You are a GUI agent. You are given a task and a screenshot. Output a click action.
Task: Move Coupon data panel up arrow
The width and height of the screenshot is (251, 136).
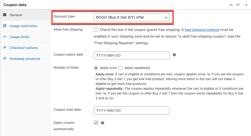click(x=231, y=5)
